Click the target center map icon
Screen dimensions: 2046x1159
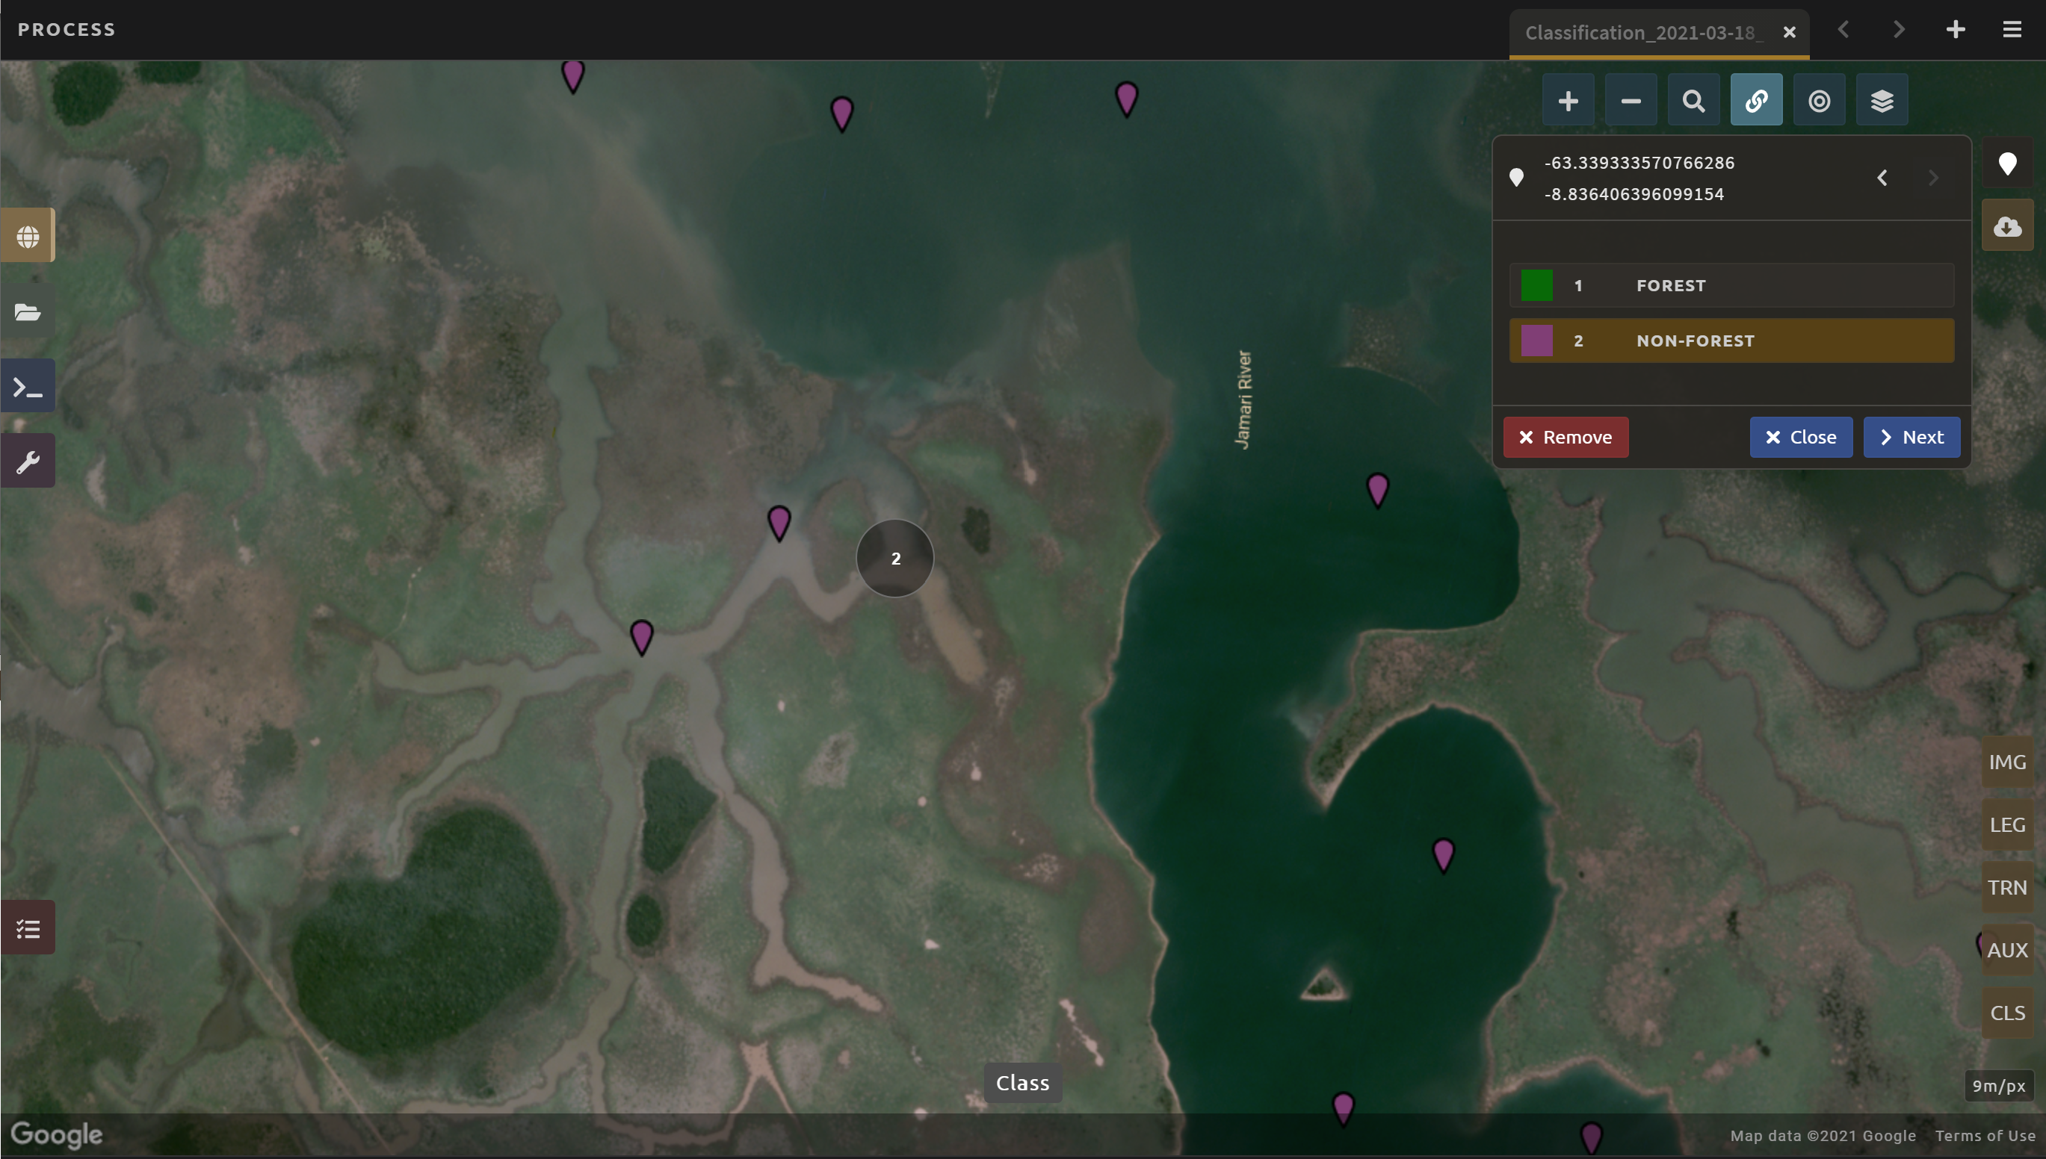point(1818,101)
